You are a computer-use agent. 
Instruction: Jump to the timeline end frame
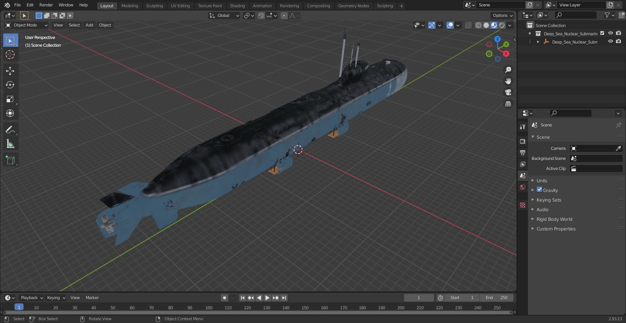pyautogui.click(x=284, y=298)
